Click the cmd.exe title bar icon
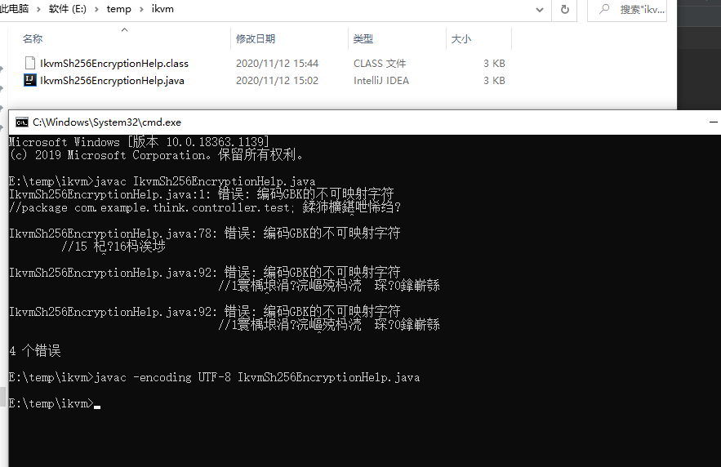721x467 pixels. click(x=21, y=122)
